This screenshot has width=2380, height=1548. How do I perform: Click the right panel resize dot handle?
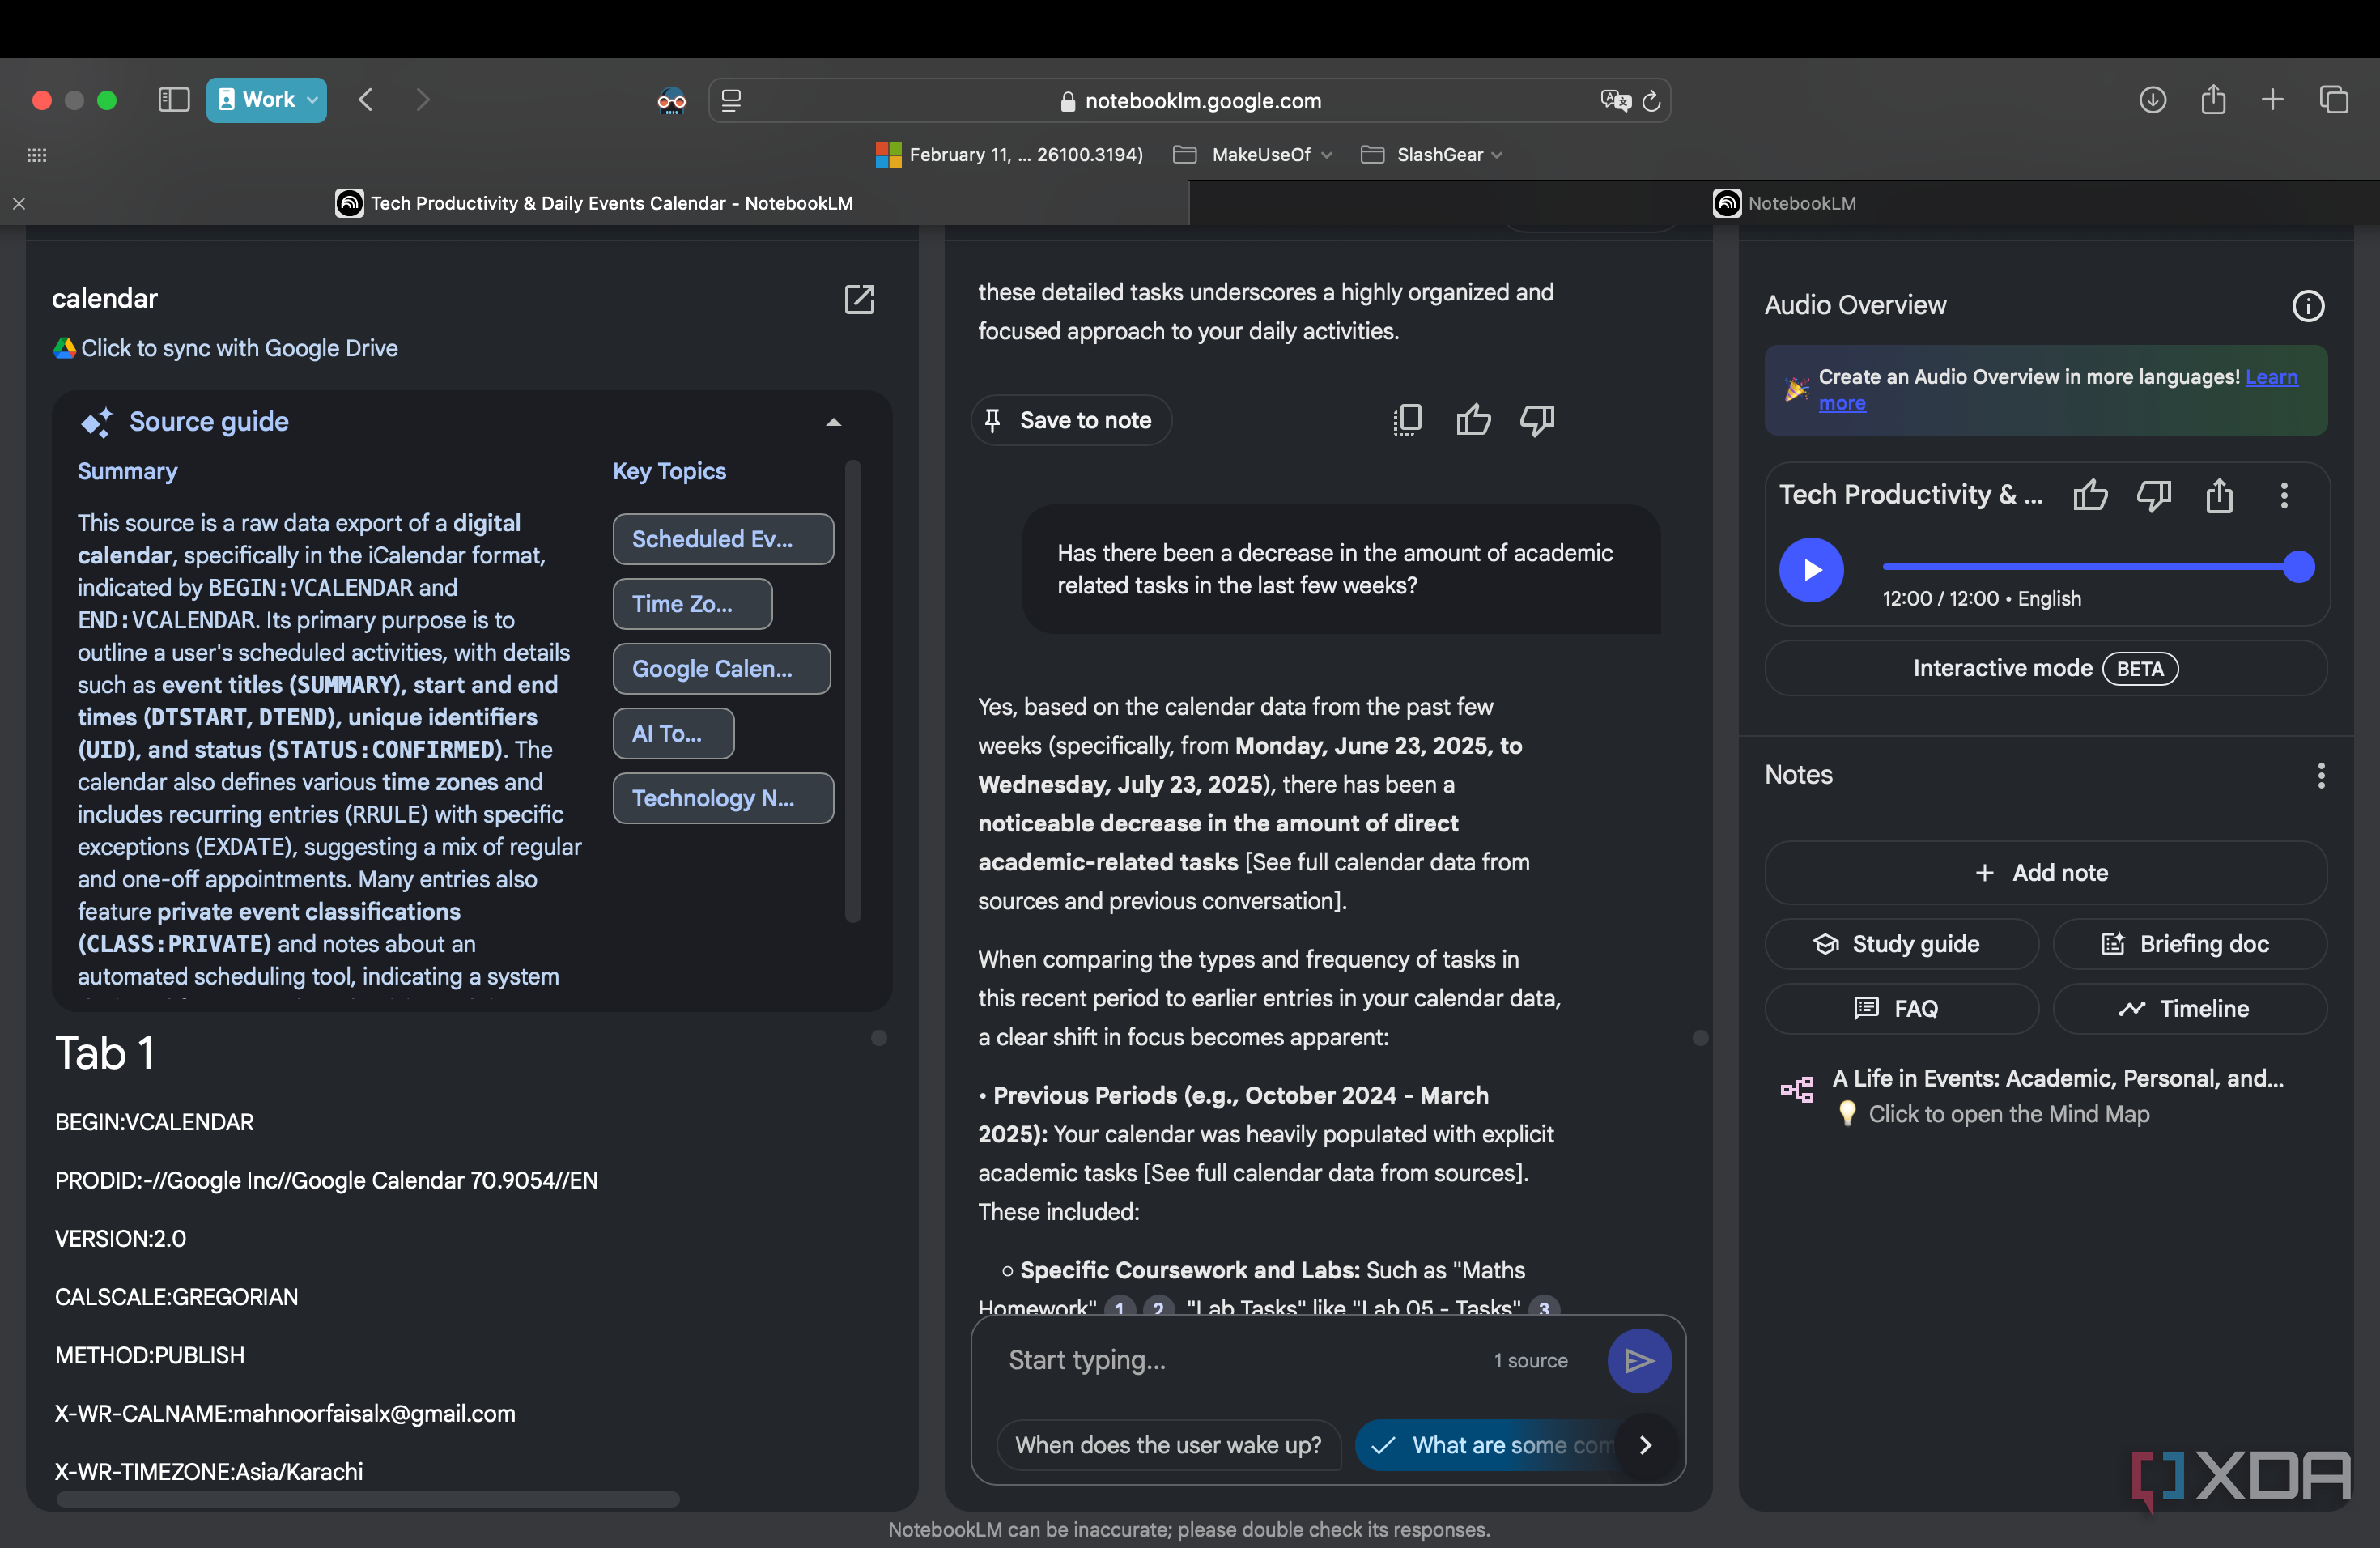1700,1038
